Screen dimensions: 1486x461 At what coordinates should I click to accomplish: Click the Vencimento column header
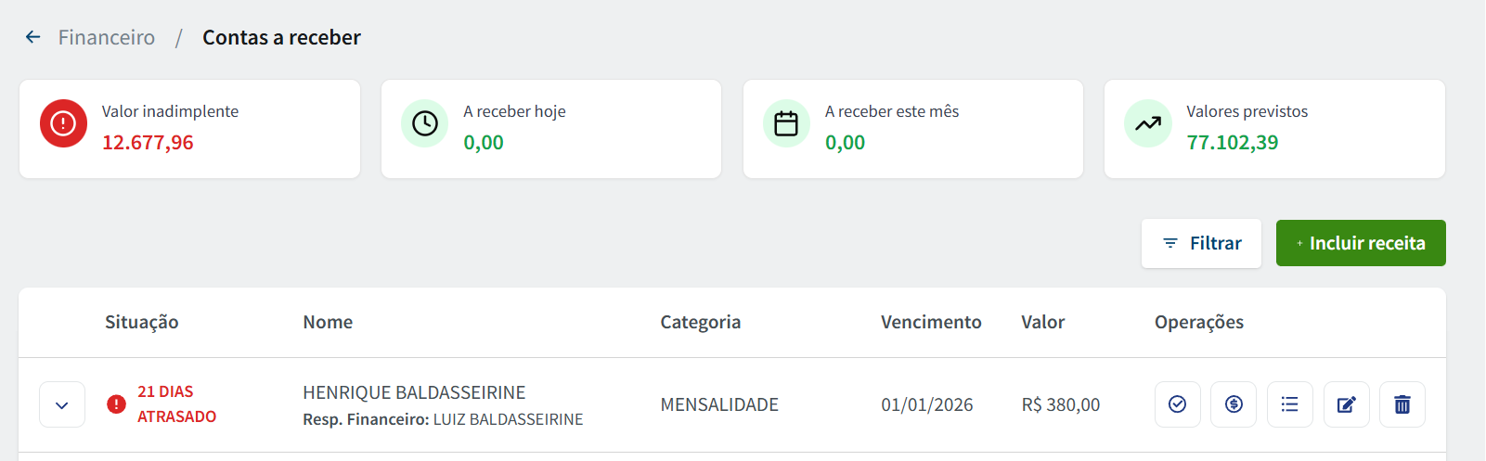pyautogui.click(x=931, y=322)
